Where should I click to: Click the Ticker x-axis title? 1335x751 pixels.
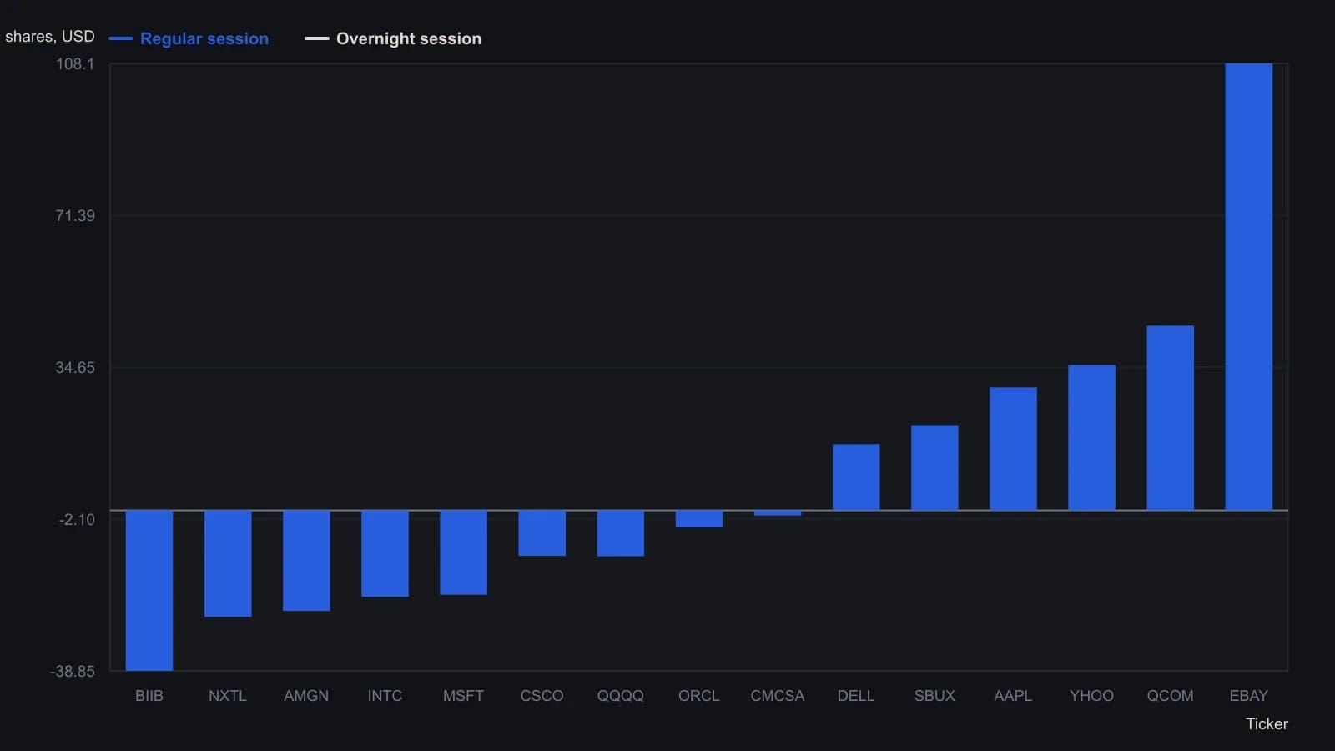click(1267, 724)
